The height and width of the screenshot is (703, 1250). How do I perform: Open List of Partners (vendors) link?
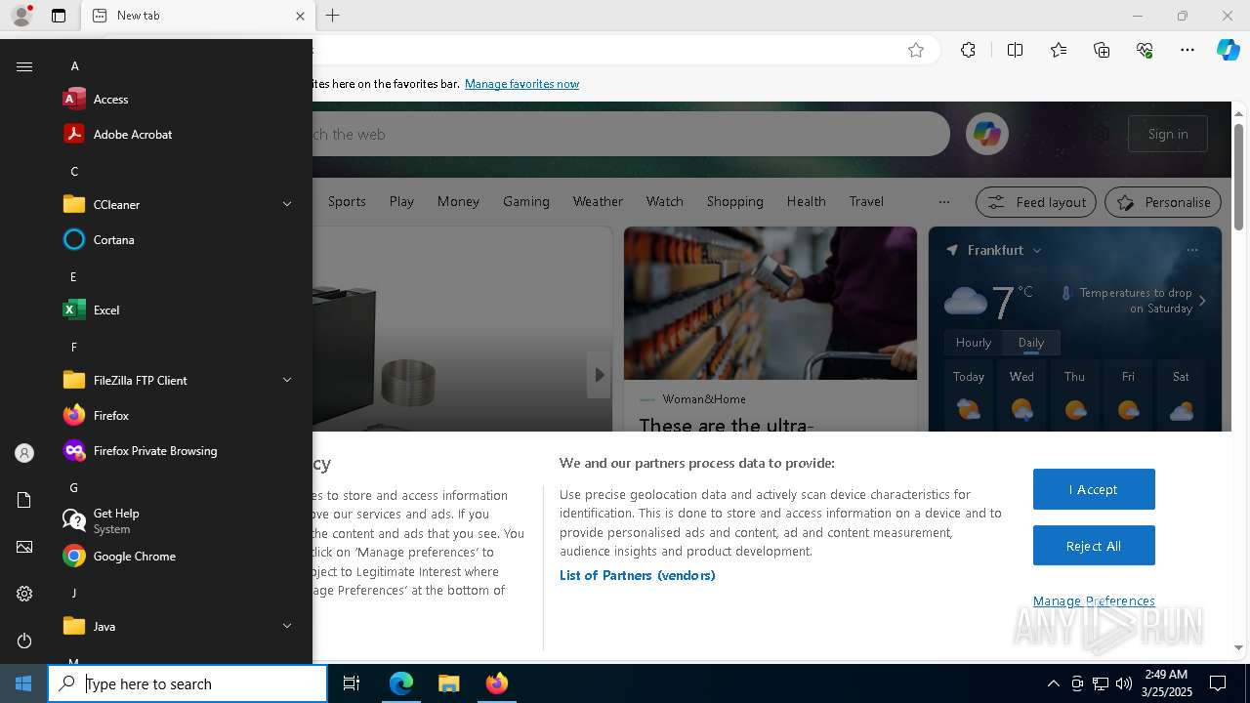pyautogui.click(x=638, y=575)
